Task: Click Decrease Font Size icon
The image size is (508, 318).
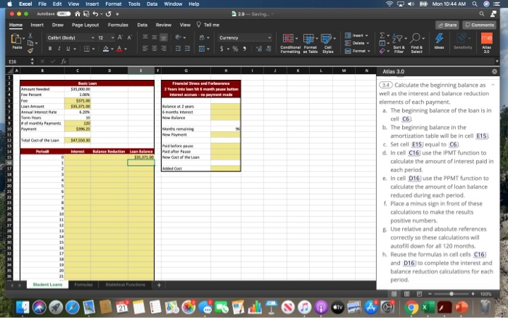Action: (x=129, y=38)
